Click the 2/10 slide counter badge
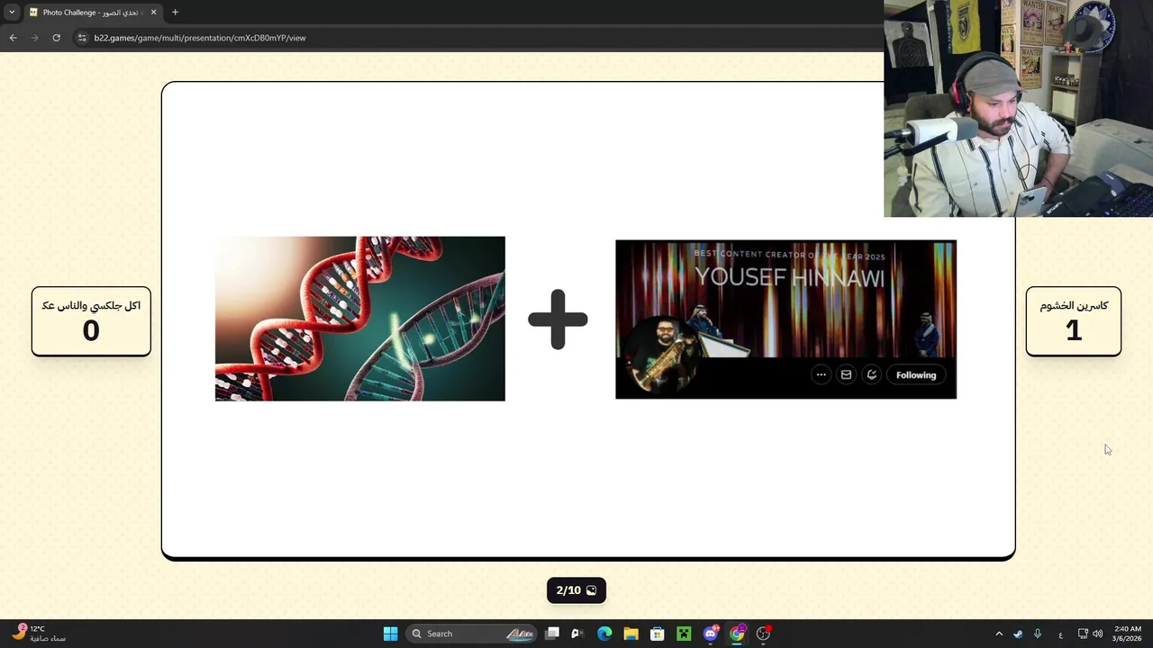Screen dimensions: 1153x648 point(576,590)
